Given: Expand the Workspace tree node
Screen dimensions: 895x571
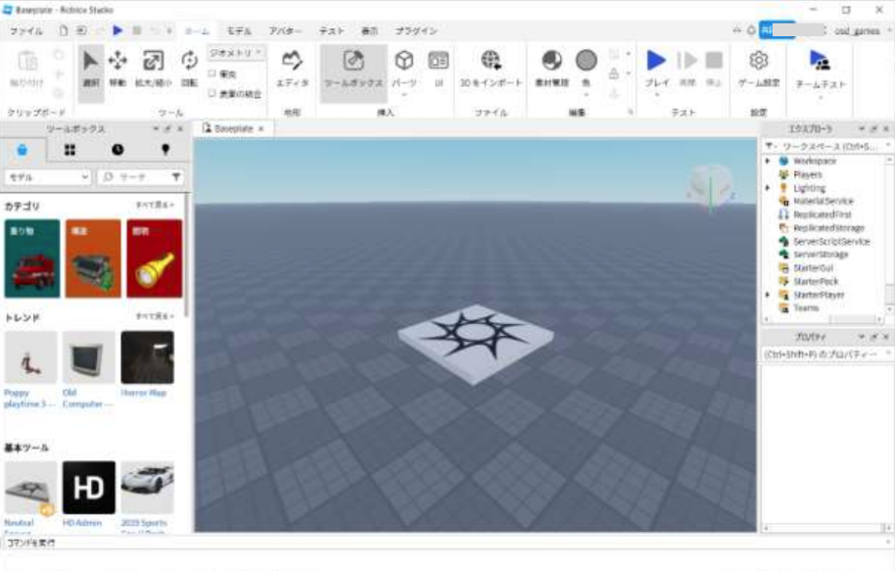Looking at the screenshot, I should point(768,161).
